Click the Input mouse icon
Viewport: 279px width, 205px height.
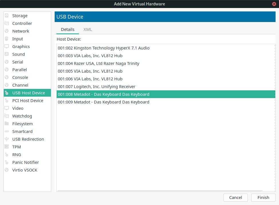click(7, 39)
